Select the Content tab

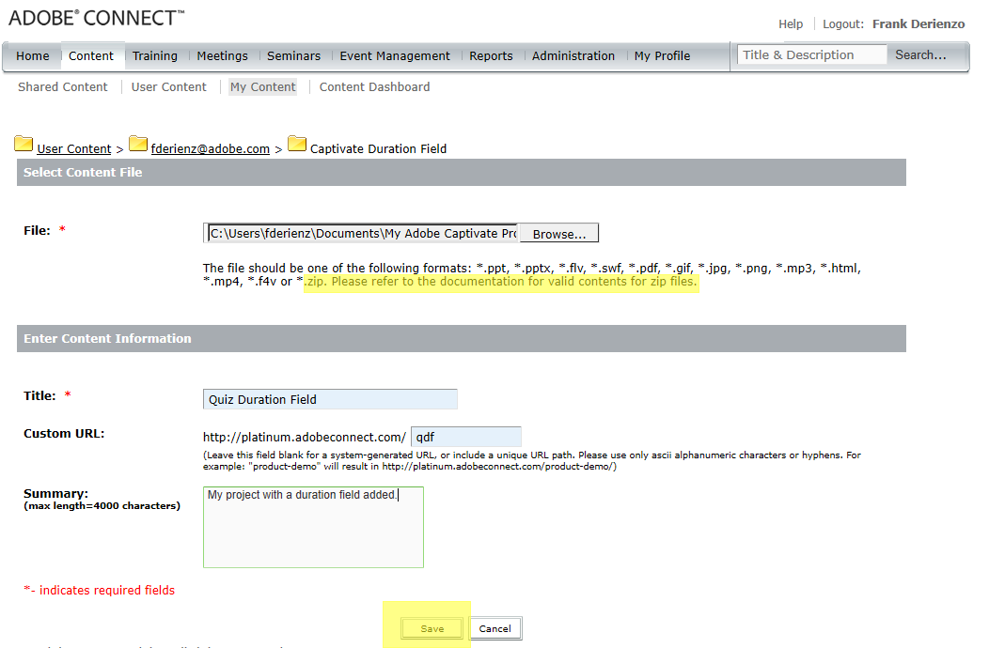[91, 56]
